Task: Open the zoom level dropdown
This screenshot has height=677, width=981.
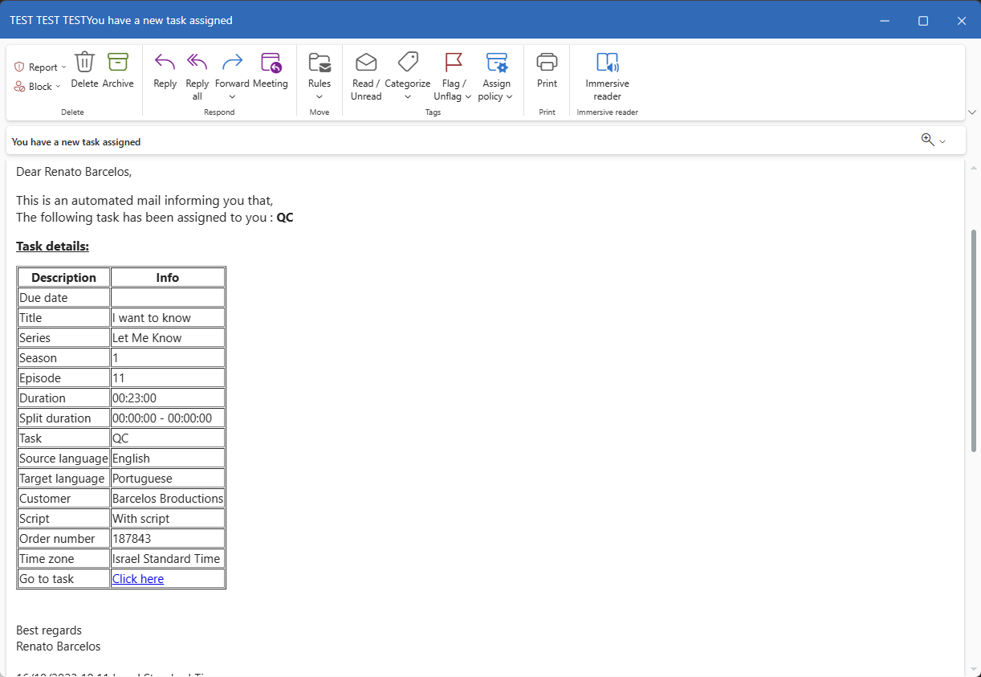Action: pos(942,141)
